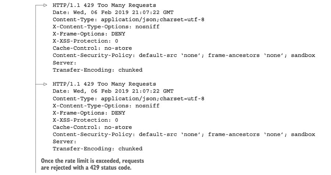Click the "Once the rate limit is exceeded" annotation
Image resolution: width=331 pixels, height=175 pixels.
[92, 164]
